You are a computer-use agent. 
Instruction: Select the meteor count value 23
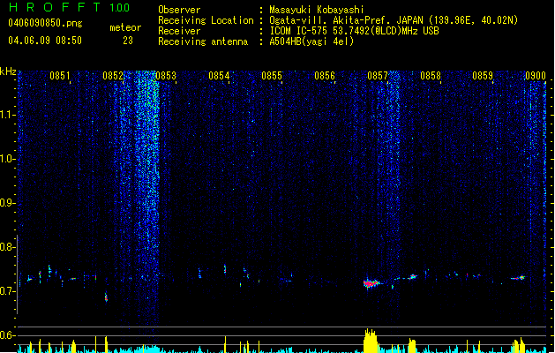click(x=128, y=41)
